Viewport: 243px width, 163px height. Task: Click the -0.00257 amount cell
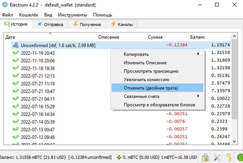(x=177, y=129)
